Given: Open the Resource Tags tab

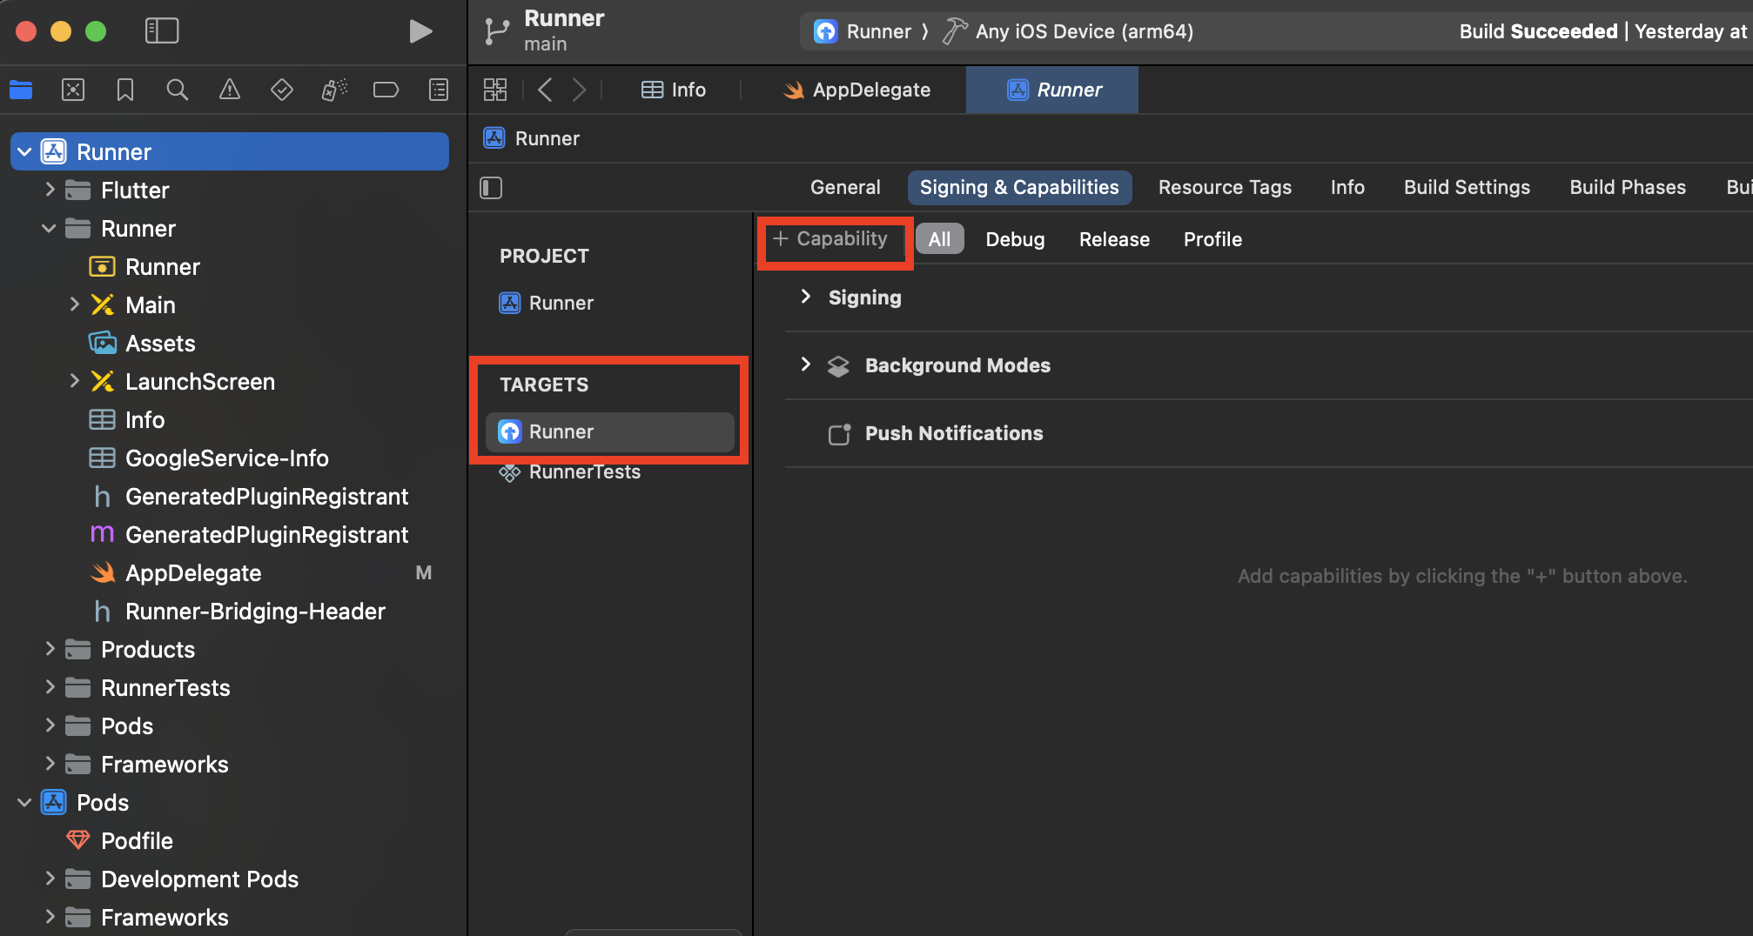Looking at the screenshot, I should pos(1225,188).
